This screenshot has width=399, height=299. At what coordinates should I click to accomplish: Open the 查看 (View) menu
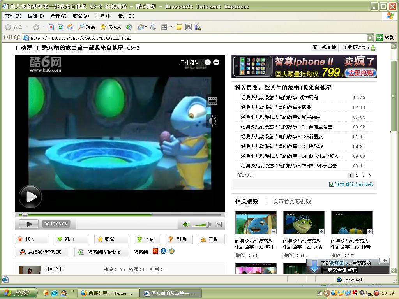tap(58, 16)
